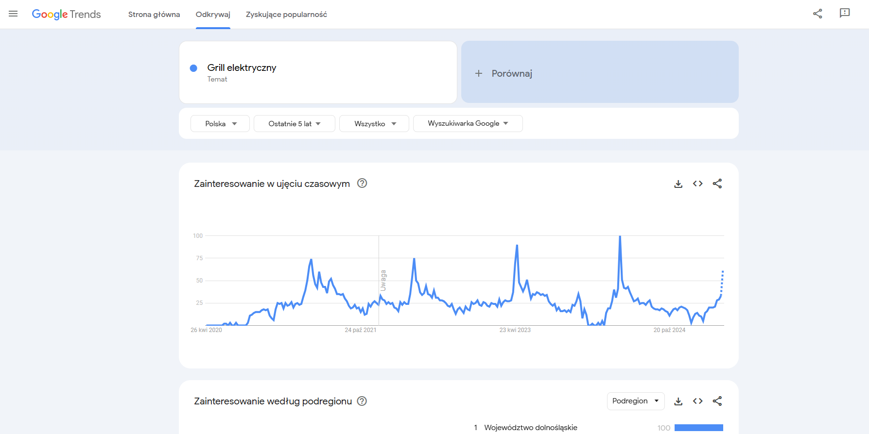The width and height of the screenshot is (869, 434).
Task: Click the Uwaga note marker on chart
Action: (x=383, y=281)
